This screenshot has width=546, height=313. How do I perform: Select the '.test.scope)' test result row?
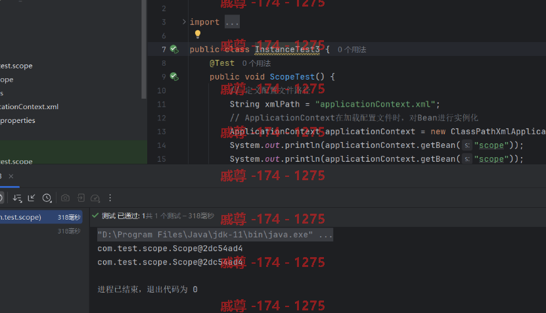point(41,217)
